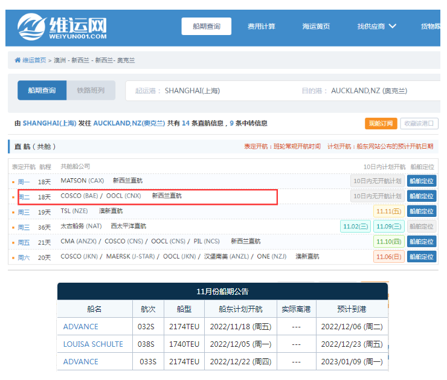Click the 维运首页 breadcrumb link
The height and width of the screenshot is (380, 447).
point(34,60)
